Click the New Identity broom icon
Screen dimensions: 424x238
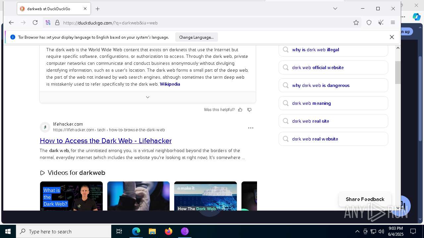tap(381, 22)
